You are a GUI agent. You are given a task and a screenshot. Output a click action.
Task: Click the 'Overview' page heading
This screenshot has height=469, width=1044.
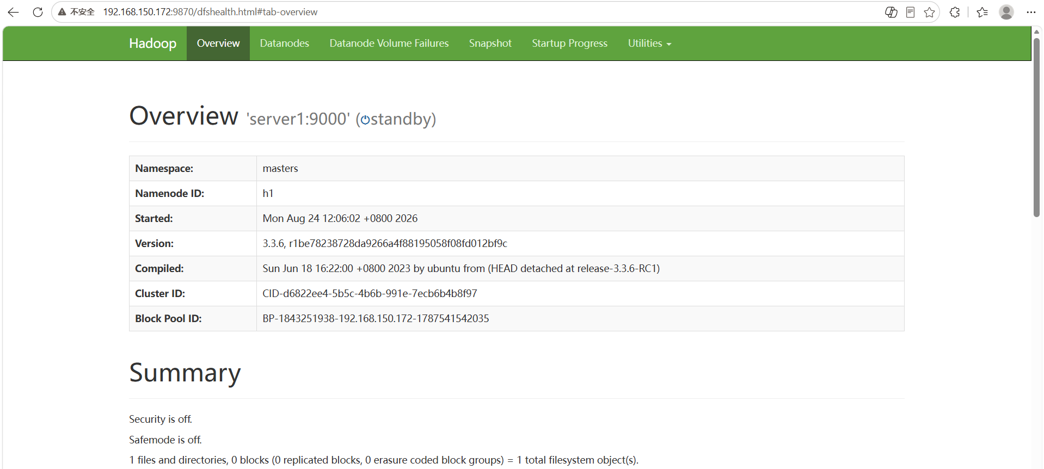point(183,116)
